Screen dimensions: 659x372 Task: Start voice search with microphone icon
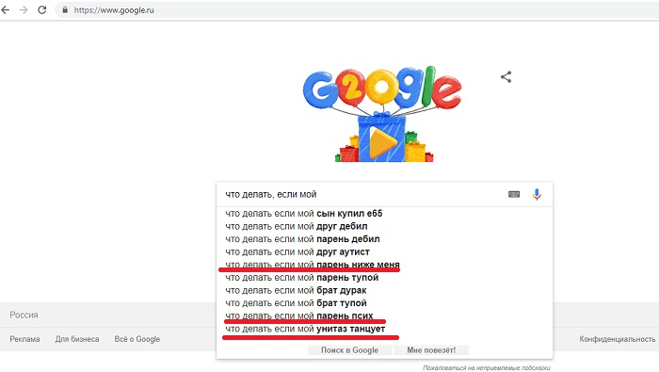(537, 194)
